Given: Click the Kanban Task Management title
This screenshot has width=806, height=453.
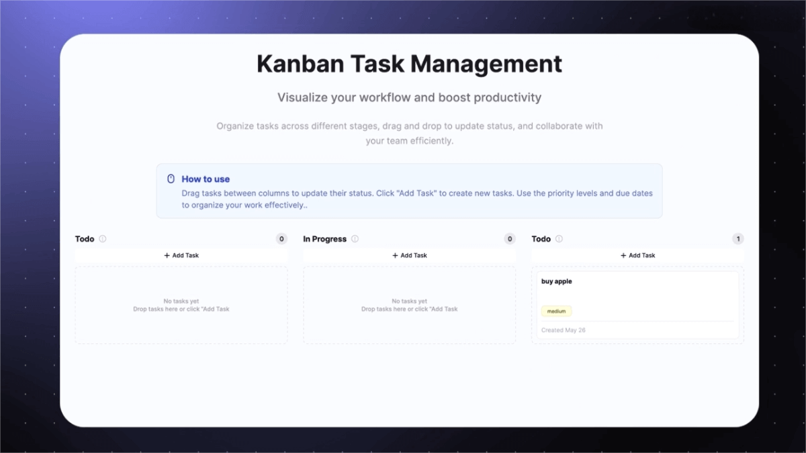Looking at the screenshot, I should tap(409, 64).
